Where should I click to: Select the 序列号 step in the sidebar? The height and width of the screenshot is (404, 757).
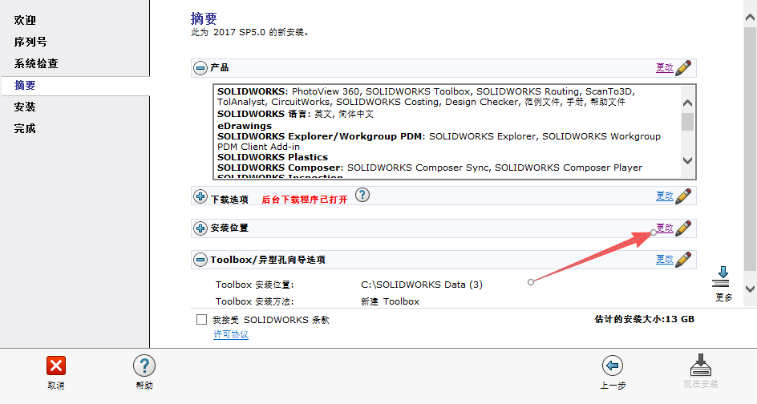pyautogui.click(x=30, y=42)
